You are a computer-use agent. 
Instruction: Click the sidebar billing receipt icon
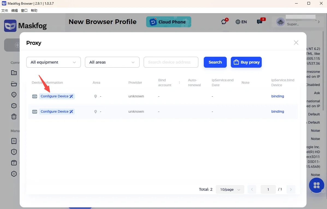14,141
